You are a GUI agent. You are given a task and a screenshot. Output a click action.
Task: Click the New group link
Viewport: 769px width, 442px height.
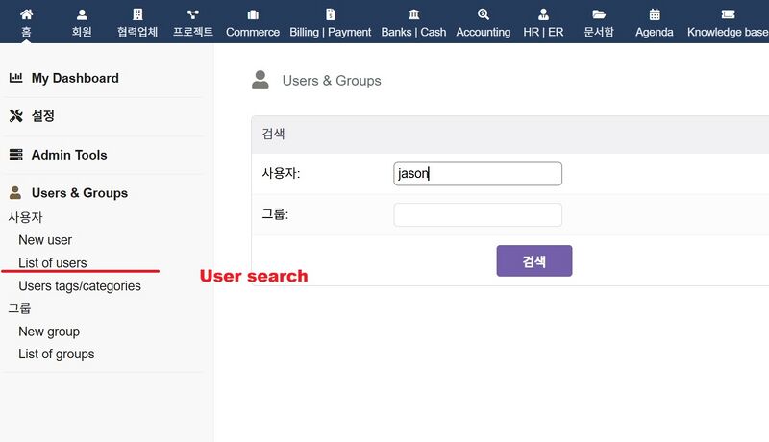49,331
